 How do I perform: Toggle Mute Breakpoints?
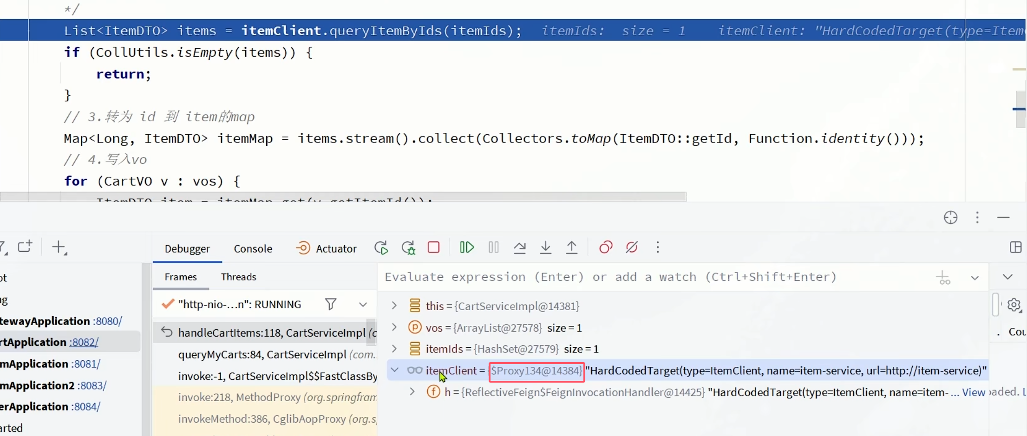tap(631, 247)
